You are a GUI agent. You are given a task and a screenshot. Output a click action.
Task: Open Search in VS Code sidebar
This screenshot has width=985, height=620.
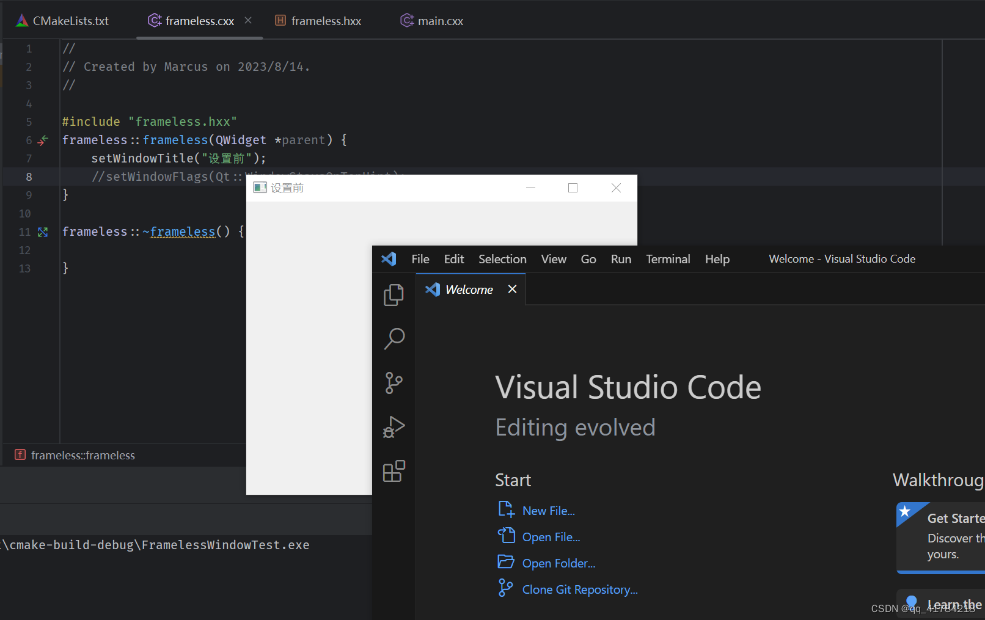(x=394, y=338)
